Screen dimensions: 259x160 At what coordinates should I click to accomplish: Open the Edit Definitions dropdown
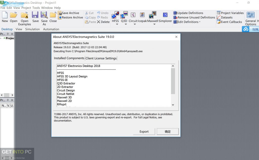187,22
